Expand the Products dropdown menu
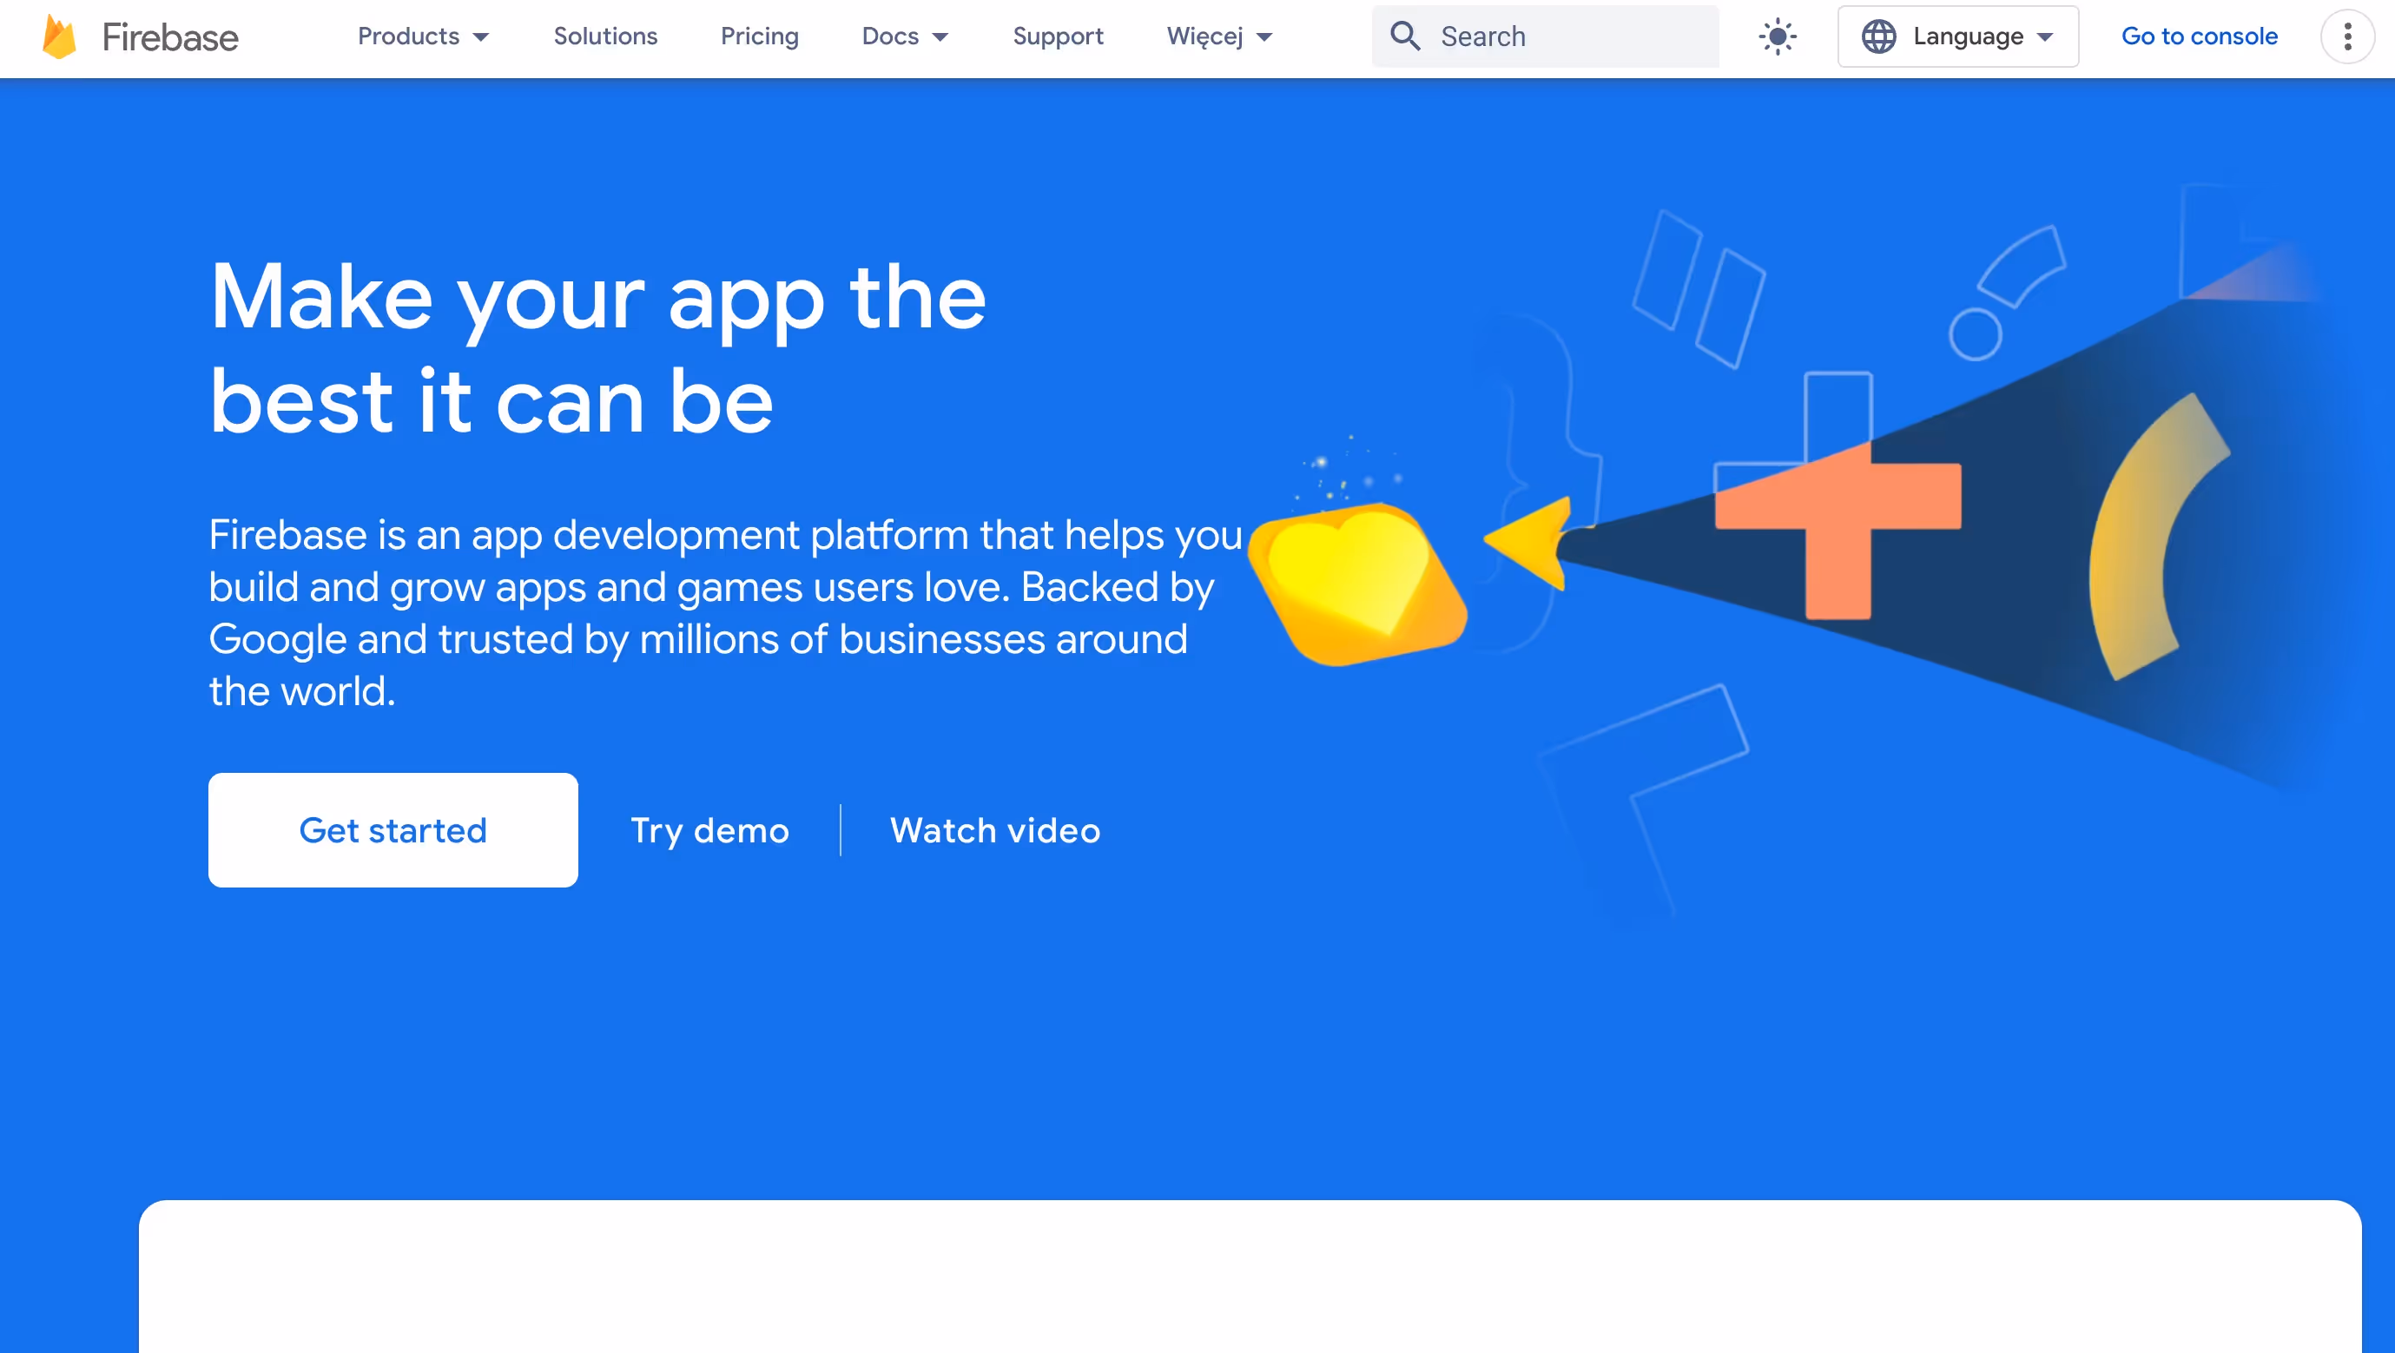Screen dimensions: 2395x1353 coord(423,36)
